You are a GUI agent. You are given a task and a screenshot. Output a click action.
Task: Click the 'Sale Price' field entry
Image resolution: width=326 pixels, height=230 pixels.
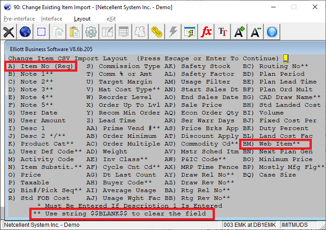point(193,105)
